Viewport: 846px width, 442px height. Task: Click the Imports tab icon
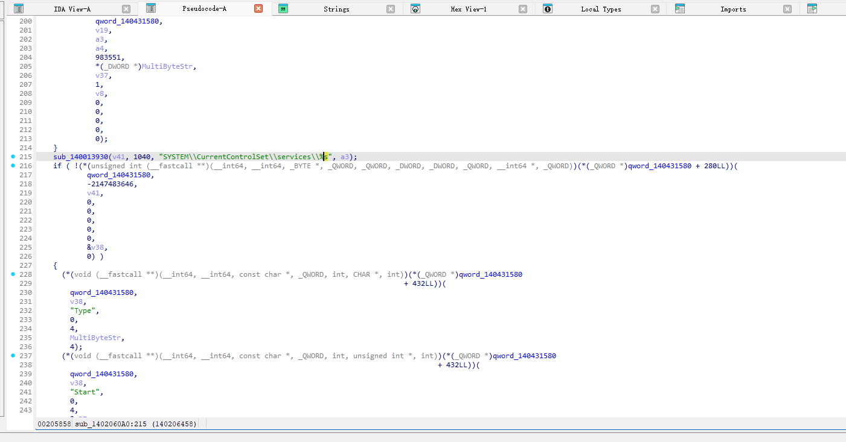680,9
